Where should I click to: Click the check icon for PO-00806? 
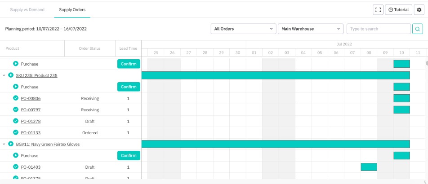click(x=16, y=98)
